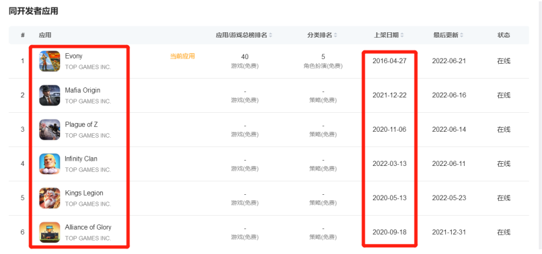The height and width of the screenshot is (254, 542).
Task: Click the Kings Legion name link
Action: click(84, 193)
